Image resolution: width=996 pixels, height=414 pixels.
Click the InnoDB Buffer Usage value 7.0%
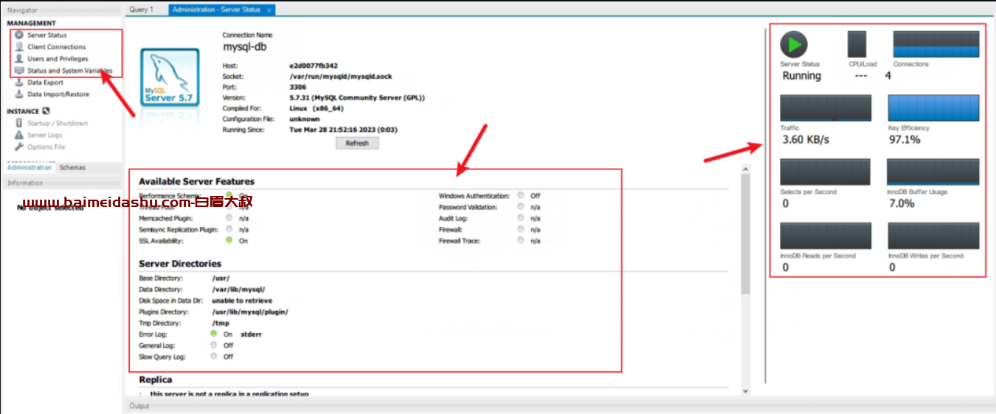902,203
